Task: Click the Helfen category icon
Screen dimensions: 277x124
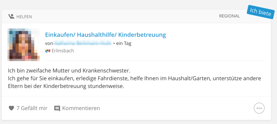Action: click(x=11, y=17)
